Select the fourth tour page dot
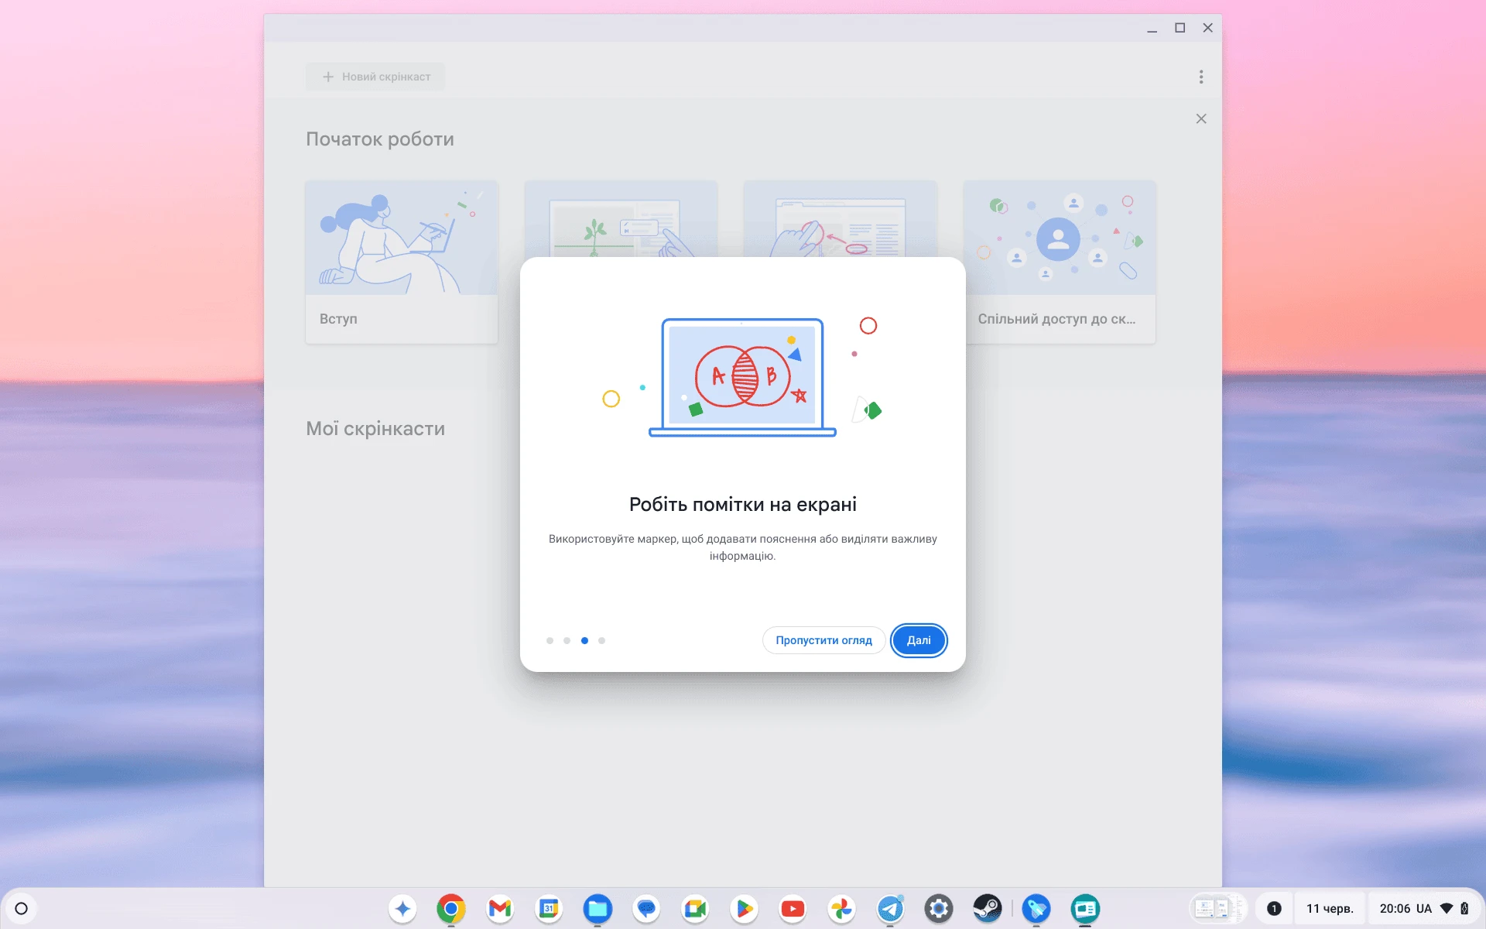 tap(601, 640)
